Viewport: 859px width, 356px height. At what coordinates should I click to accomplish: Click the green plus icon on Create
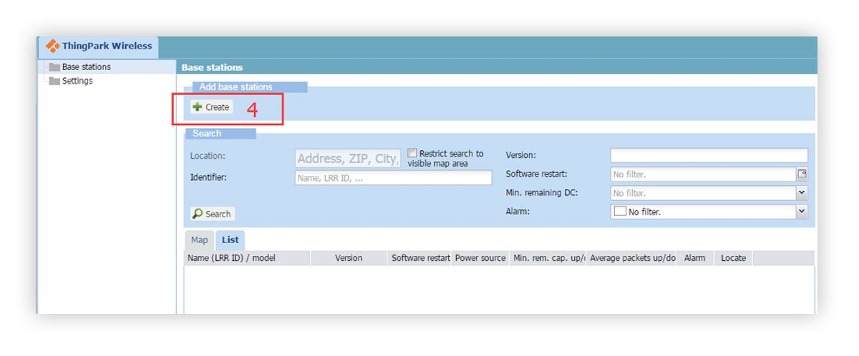coord(198,107)
